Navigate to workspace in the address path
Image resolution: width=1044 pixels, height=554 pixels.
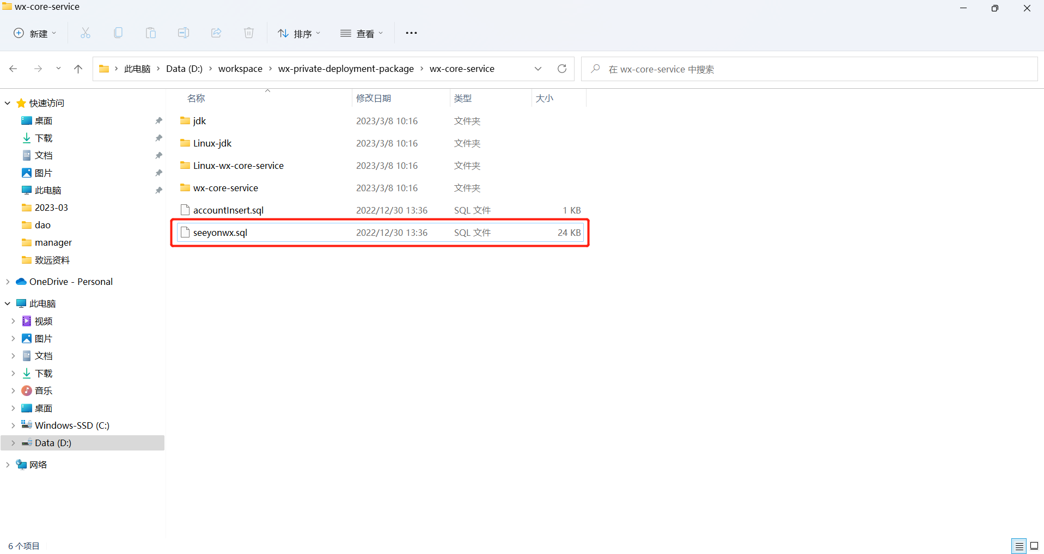240,69
